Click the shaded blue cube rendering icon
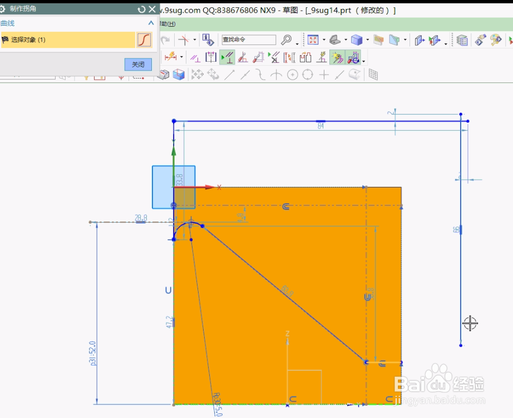513x418 pixels. tap(357, 40)
